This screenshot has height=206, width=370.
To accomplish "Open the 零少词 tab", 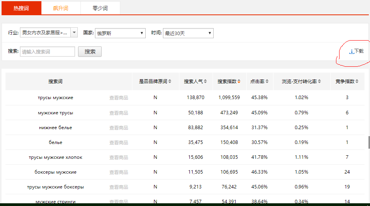I will [100, 8].
